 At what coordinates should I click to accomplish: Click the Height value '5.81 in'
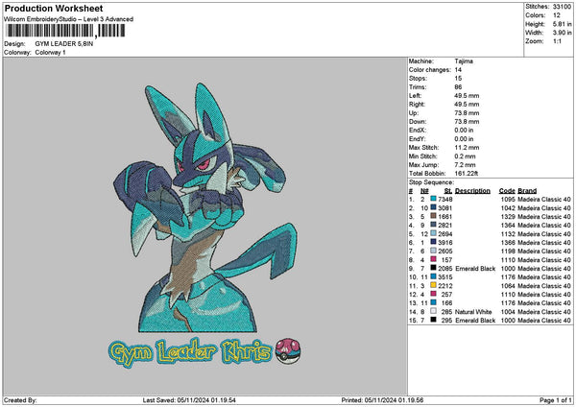(x=562, y=24)
